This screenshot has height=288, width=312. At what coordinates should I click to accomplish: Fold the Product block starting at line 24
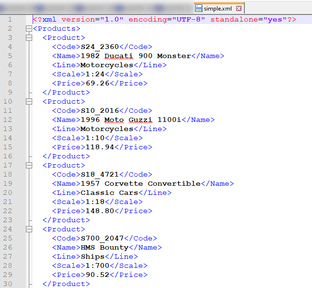tap(29, 229)
